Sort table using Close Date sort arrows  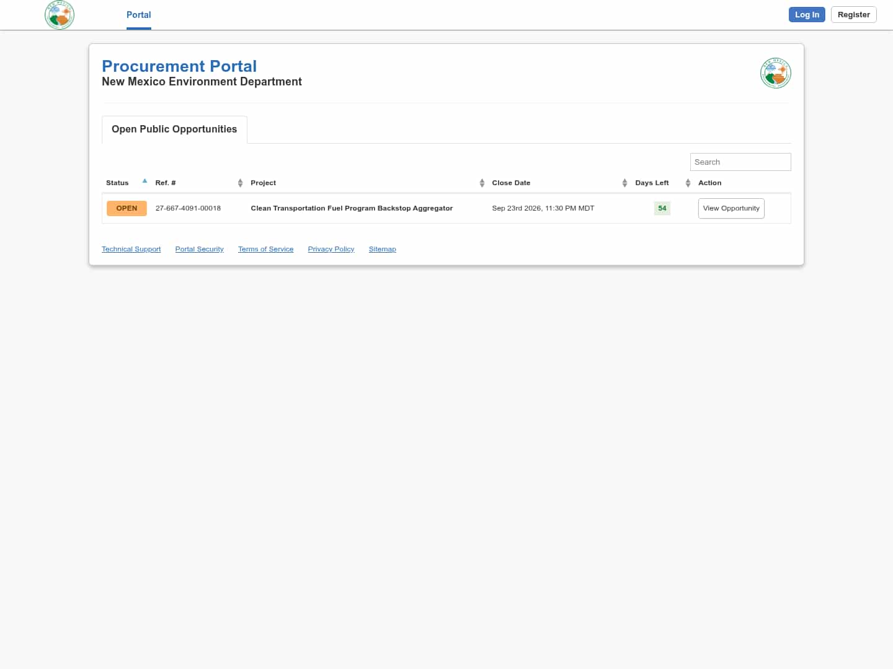click(624, 183)
